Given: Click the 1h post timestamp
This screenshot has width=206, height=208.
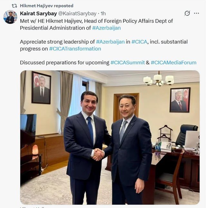Looking at the screenshot, I should pyautogui.click(x=103, y=14).
